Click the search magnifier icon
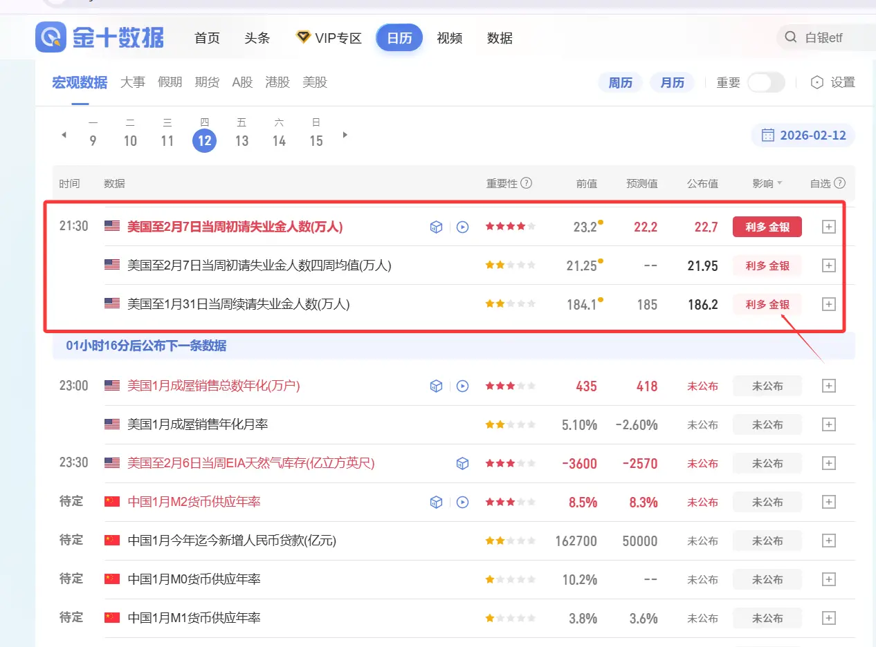 pyautogui.click(x=790, y=37)
